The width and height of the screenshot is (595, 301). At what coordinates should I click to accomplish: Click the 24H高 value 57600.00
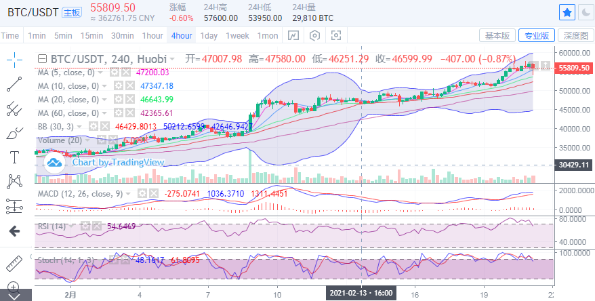click(x=220, y=18)
